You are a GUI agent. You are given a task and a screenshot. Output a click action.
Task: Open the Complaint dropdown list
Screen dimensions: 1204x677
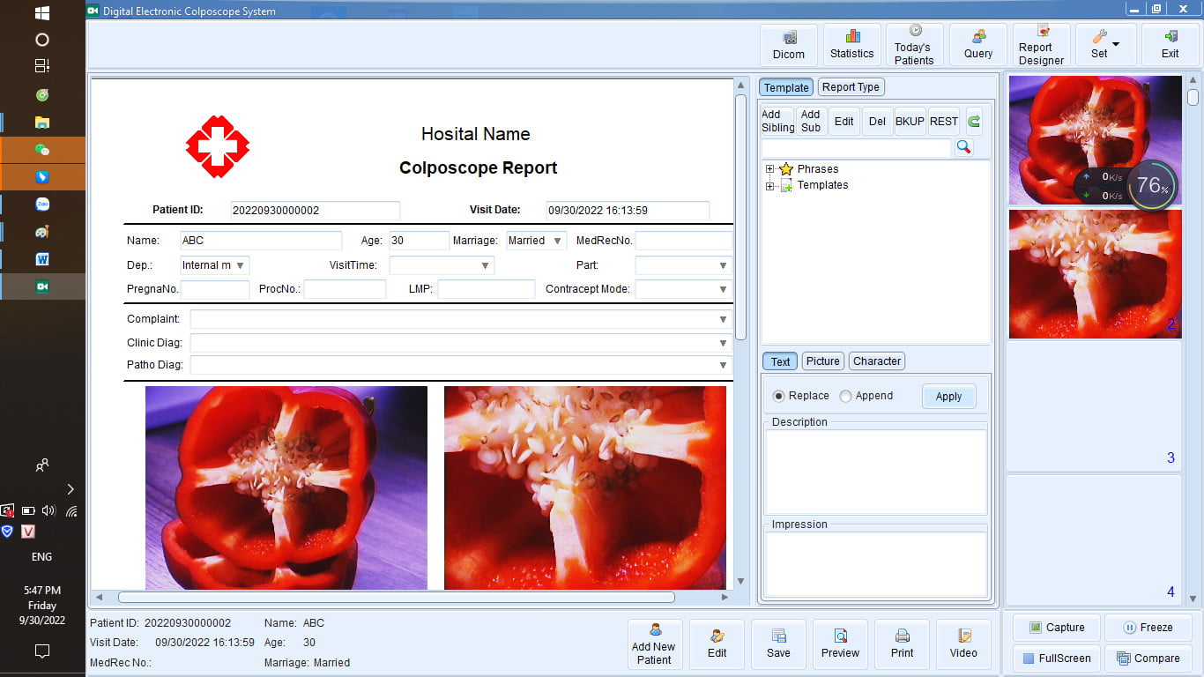click(x=723, y=319)
